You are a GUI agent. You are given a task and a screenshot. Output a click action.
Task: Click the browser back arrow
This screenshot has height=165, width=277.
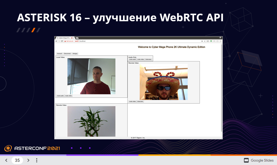(x=56, y=41)
